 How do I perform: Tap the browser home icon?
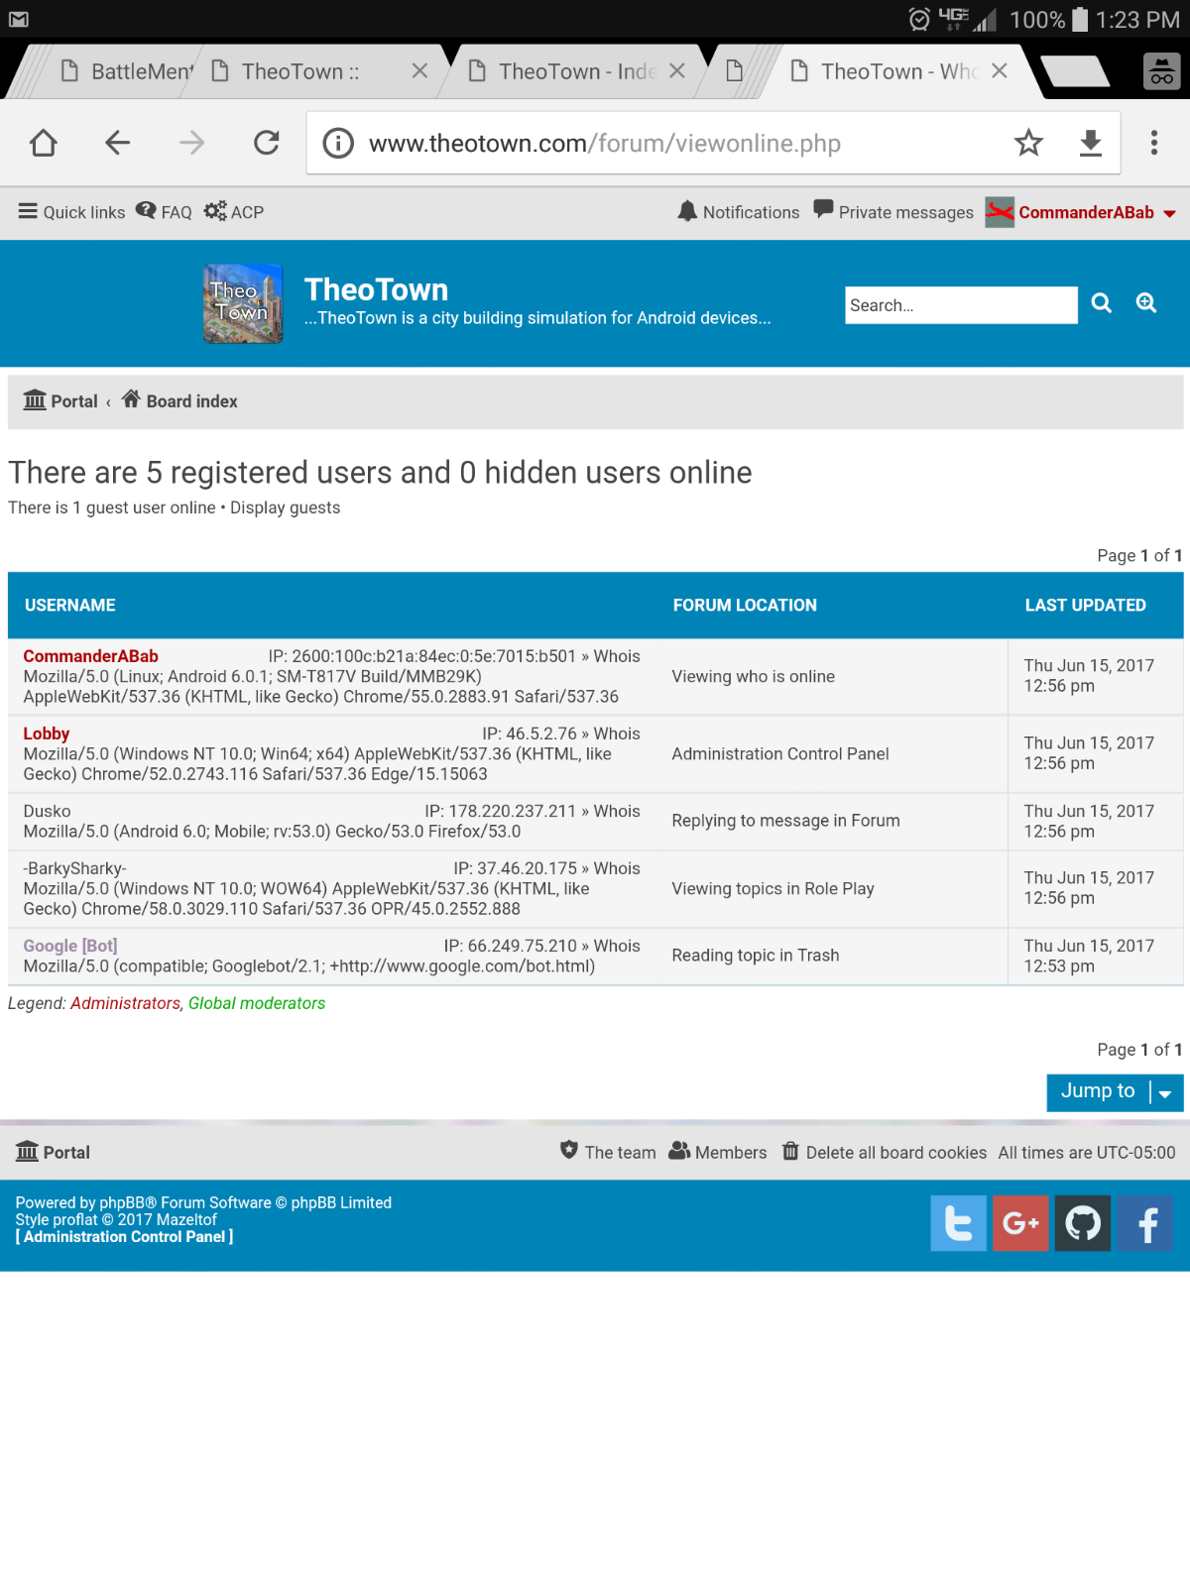(x=44, y=143)
